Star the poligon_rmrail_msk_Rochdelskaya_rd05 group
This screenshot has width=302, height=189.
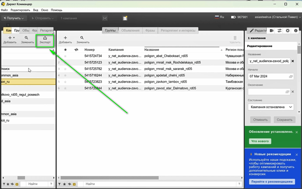click(65, 62)
